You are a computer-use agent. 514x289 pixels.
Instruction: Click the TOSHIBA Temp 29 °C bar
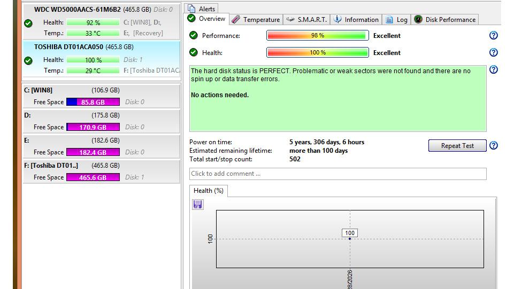93,71
